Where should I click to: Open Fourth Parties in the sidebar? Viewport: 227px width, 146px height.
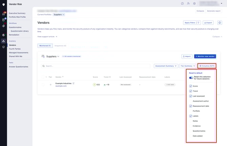click(x=15, y=49)
